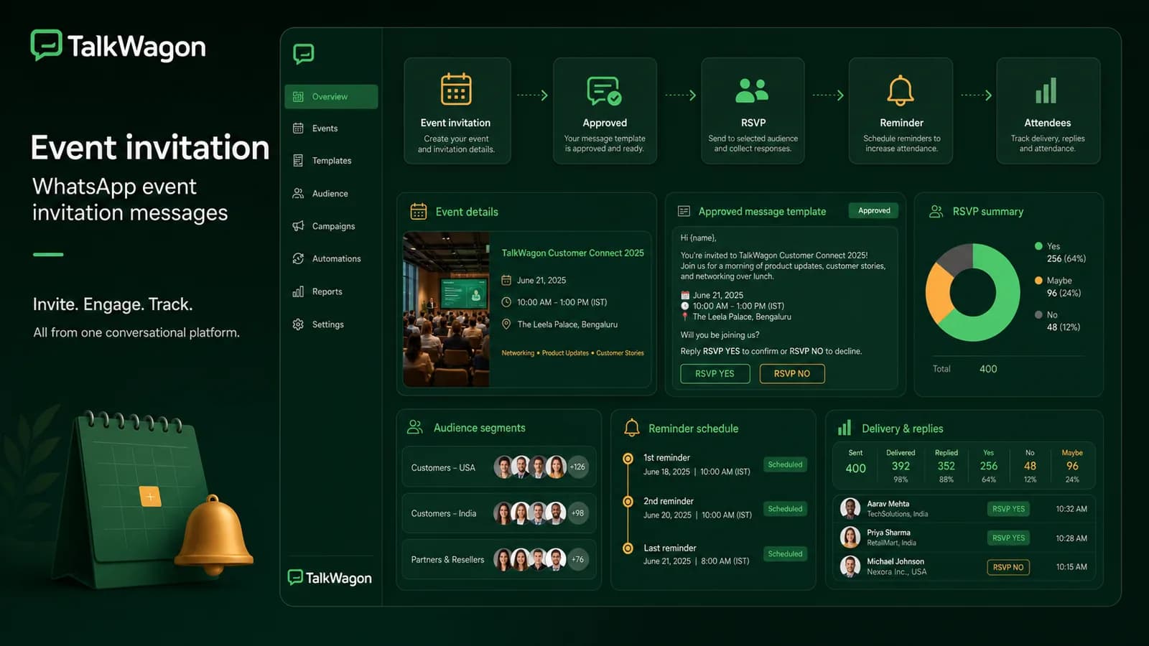The height and width of the screenshot is (646, 1149).
Task: Click the clock icon beside 10:00 AM event time
Action: (506, 302)
